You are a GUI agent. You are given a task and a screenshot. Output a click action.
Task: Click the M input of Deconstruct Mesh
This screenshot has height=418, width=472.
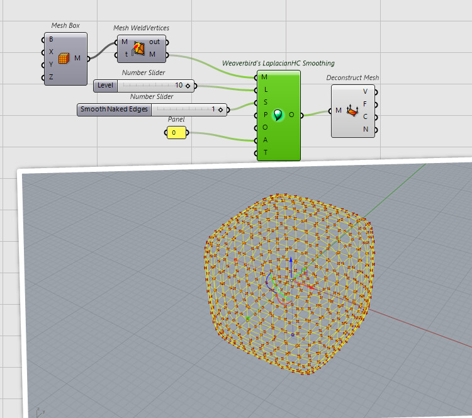(x=339, y=111)
